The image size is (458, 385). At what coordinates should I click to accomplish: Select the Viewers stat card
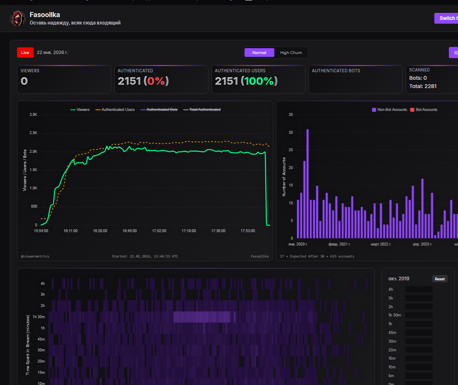tap(64, 79)
